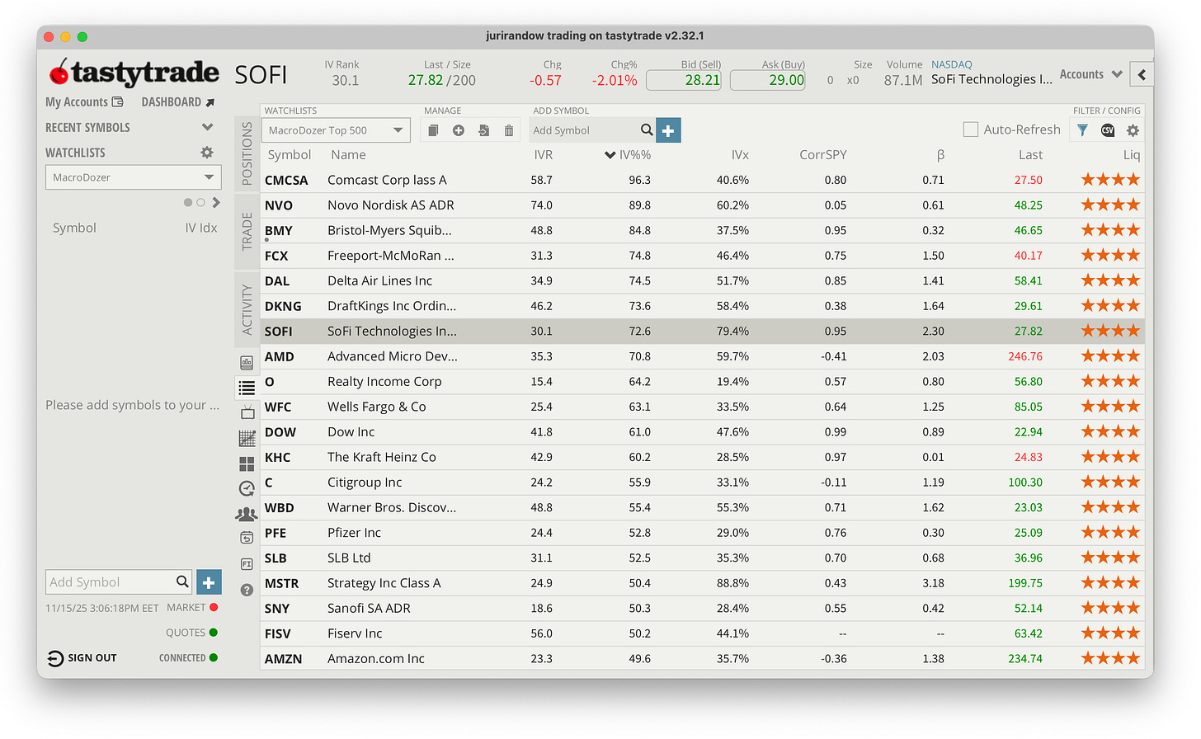Select the CMCSA row symbol
This screenshot has height=739, width=1201.
tap(286, 180)
